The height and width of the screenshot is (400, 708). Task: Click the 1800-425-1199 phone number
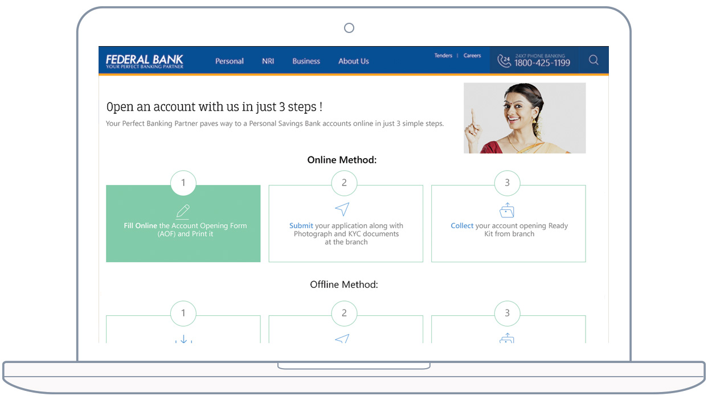pyautogui.click(x=542, y=63)
